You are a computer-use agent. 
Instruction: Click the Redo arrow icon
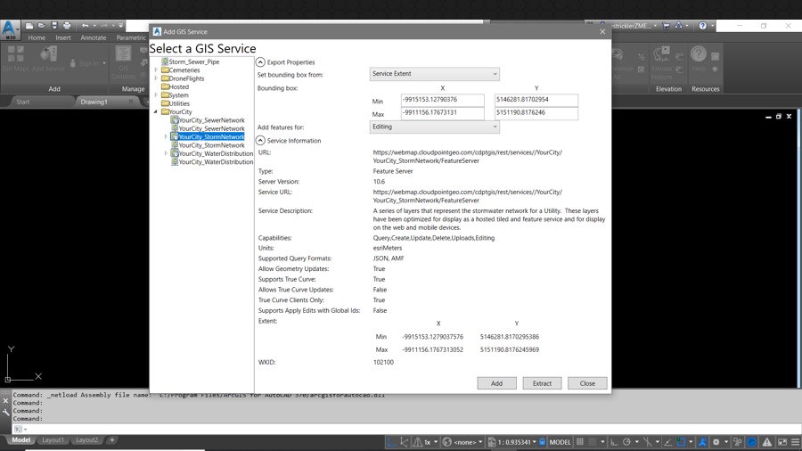[104, 26]
